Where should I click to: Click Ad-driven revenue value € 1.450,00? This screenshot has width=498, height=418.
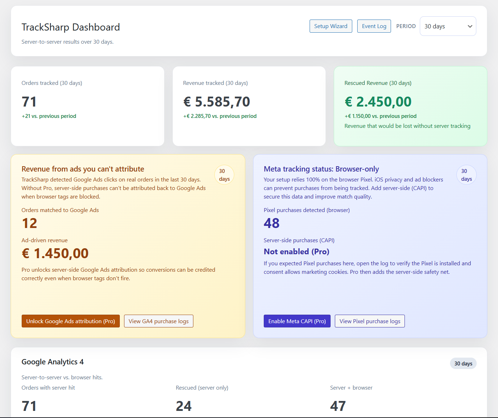point(55,254)
